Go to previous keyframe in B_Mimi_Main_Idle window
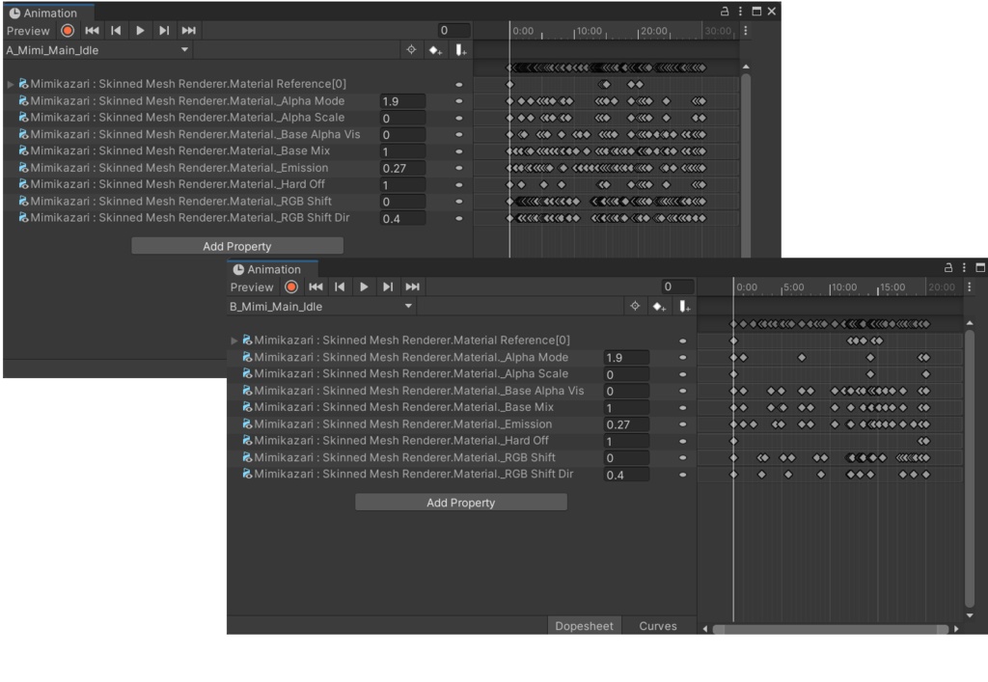Image resolution: width=988 pixels, height=682 pixels. (340, 286)
